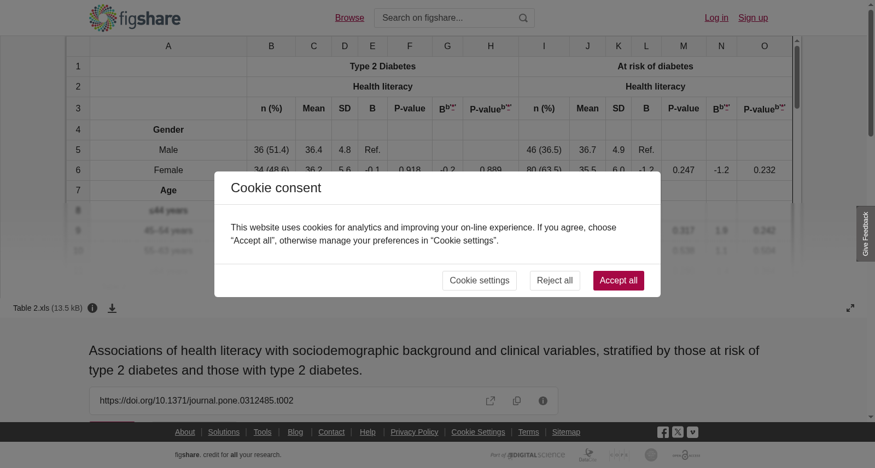
Task: Open the Give Feedback side tab
Action: pos(866,234)
